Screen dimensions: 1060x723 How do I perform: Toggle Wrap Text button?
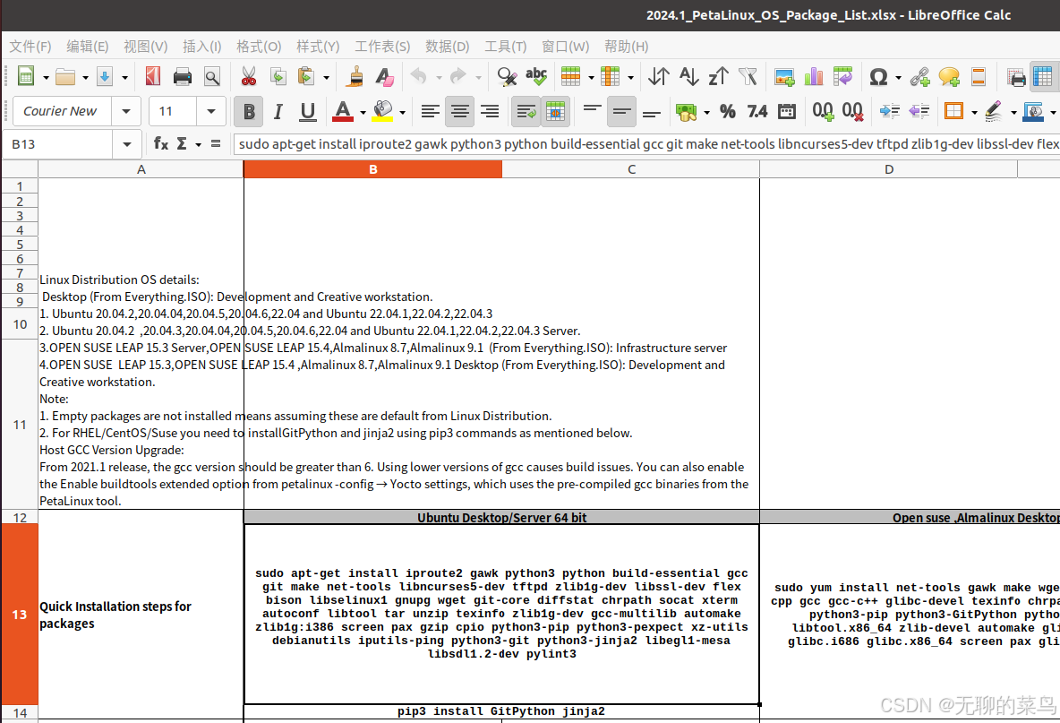tap(526, 112)
